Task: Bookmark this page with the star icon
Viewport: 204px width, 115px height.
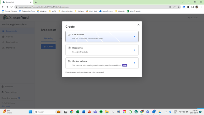Action: point(179,7)
